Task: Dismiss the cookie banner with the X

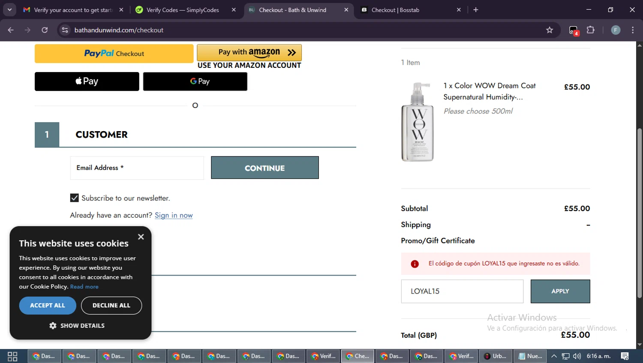Action: click(141, 237)
